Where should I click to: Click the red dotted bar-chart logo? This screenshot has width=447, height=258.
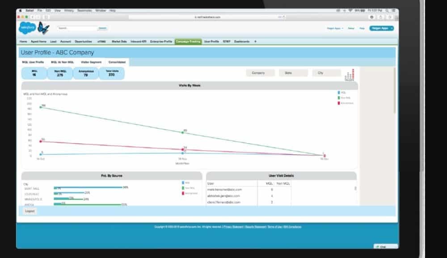(x=350, y=75)
